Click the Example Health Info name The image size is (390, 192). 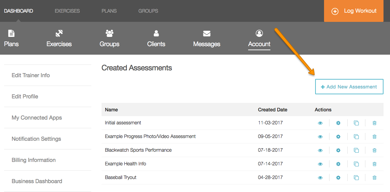125,164
